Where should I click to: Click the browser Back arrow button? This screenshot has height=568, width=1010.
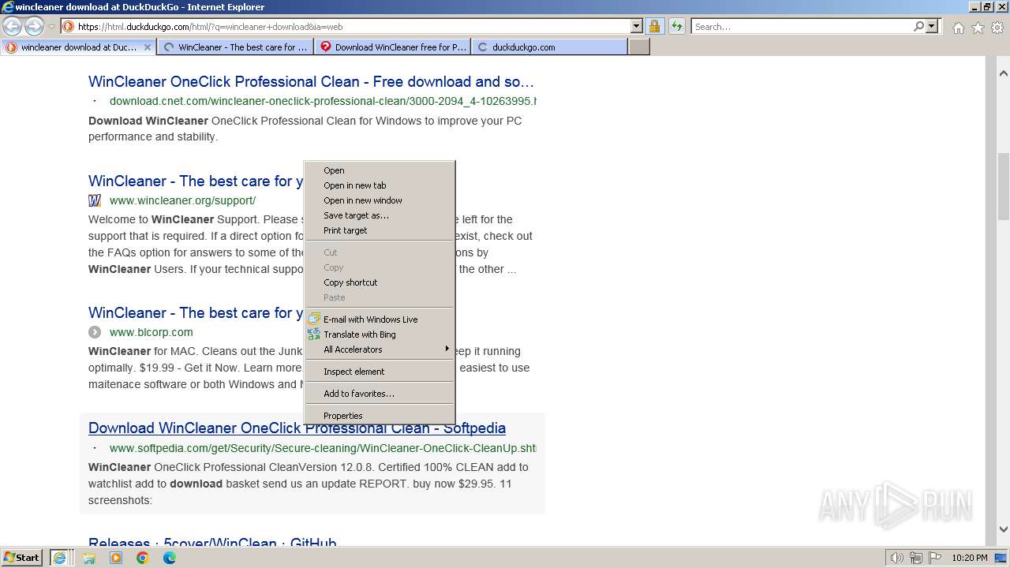(x=13, y=26)
